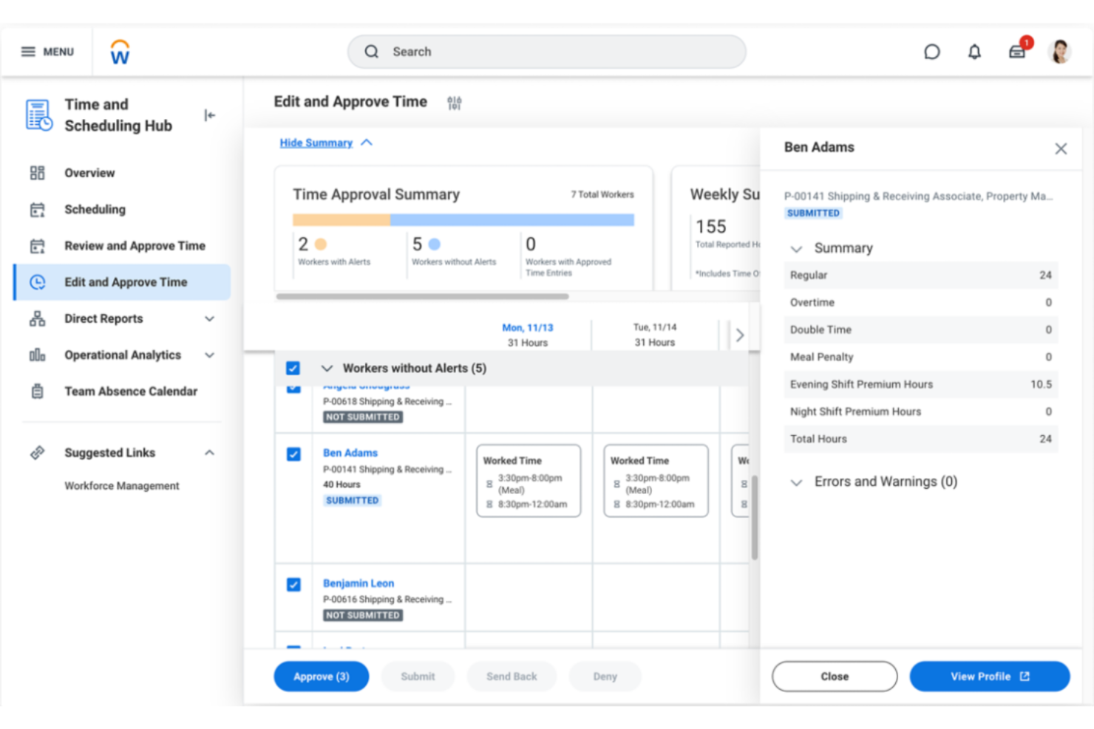Open the user profile avatar
This screenshot has width=1094, height=729.
(x=1060, y=52)
